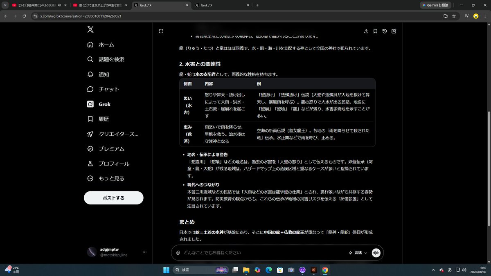Click the address bar URL

[x=81, y=16]
